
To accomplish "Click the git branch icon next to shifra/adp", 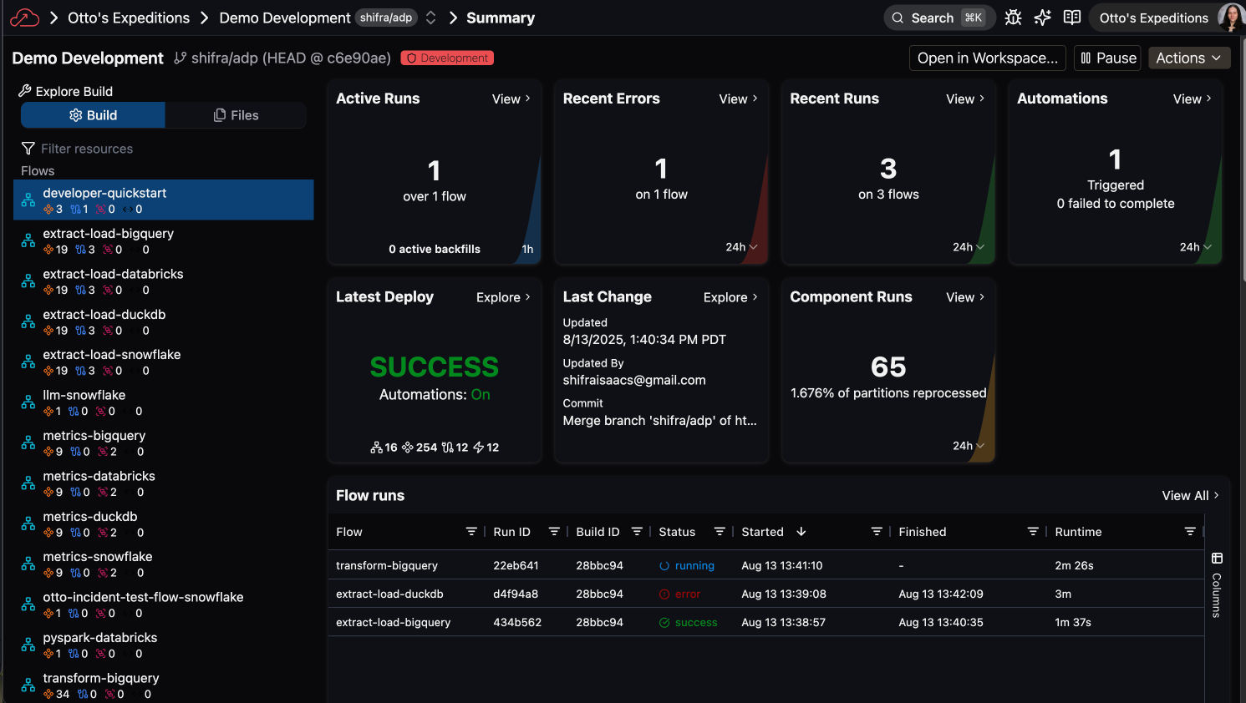I will click(181, 58).
